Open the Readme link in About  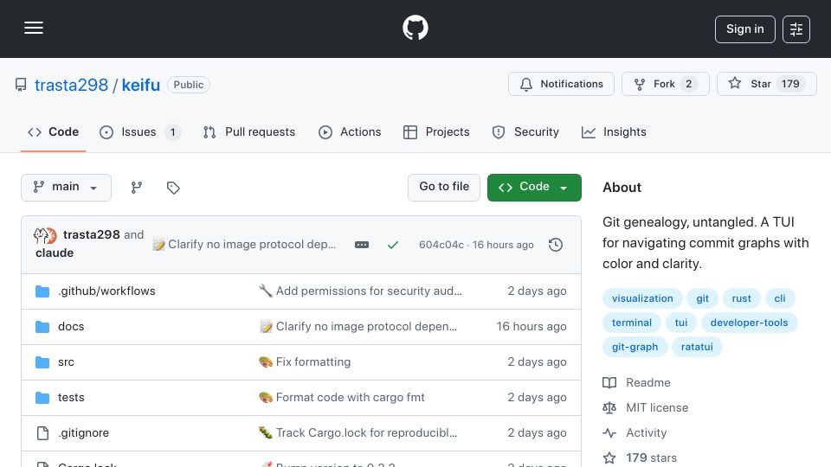point(648,383)
